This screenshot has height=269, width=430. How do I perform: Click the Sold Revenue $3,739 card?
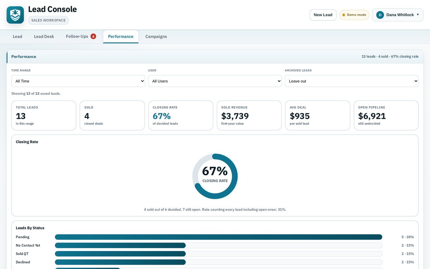(249, 115)
